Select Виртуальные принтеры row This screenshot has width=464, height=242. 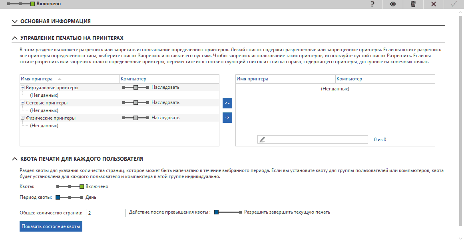[119, 87]
